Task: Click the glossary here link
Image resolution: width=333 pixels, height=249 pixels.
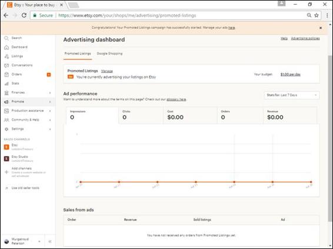Action: 176,99
